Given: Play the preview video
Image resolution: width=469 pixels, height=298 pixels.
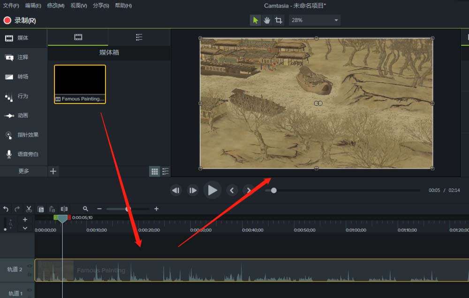Looking at the screenshot, I should (212, 190).
